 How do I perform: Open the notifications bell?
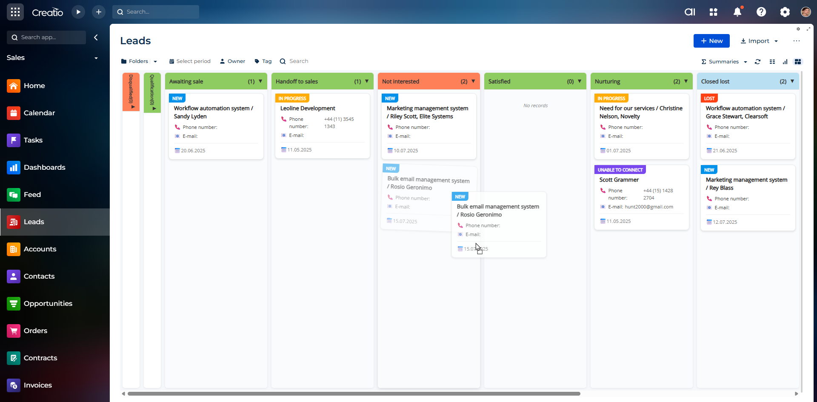point(737,12)
